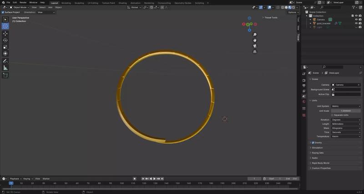Switch to Wireframe viewport shading

tap(283, 7)
